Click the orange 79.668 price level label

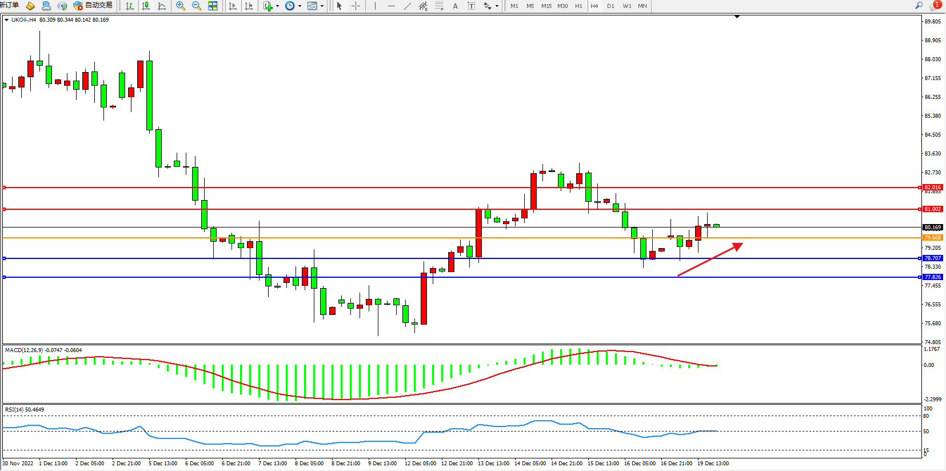coord(932,238)
